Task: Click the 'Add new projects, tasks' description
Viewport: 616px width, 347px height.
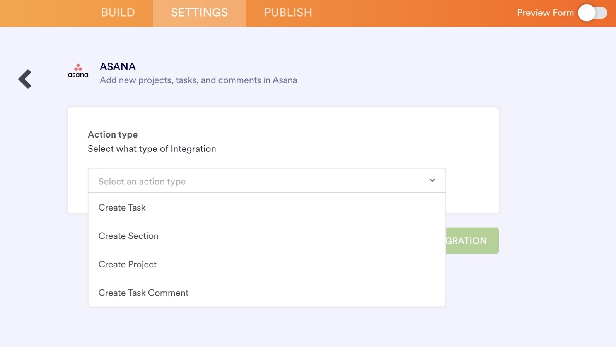Action: (x=198, y=80)
